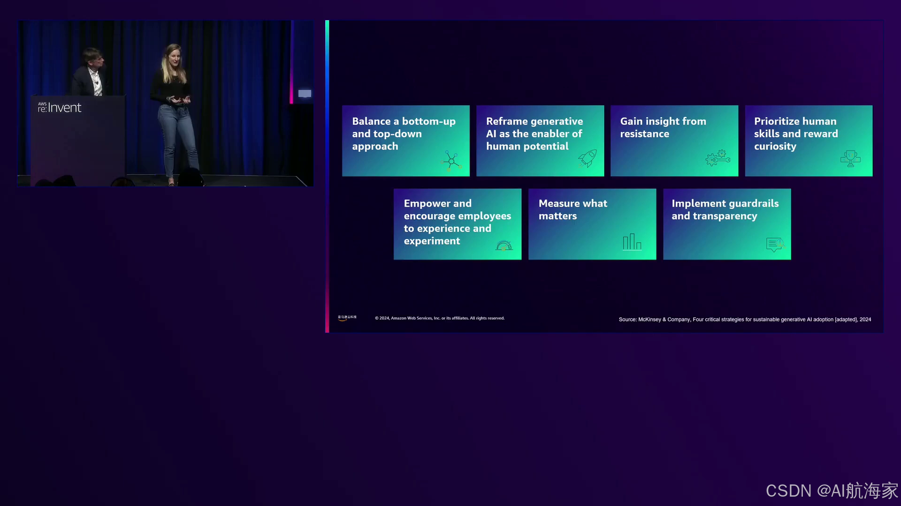Click the speaker video thumbnail
This screenshot has width=901, height=506.
[x=165, y=103]
